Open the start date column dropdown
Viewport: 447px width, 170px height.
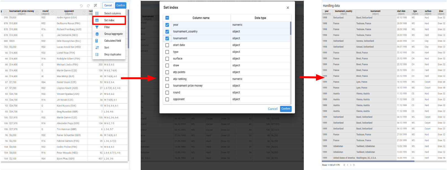(x=408, y=13)
